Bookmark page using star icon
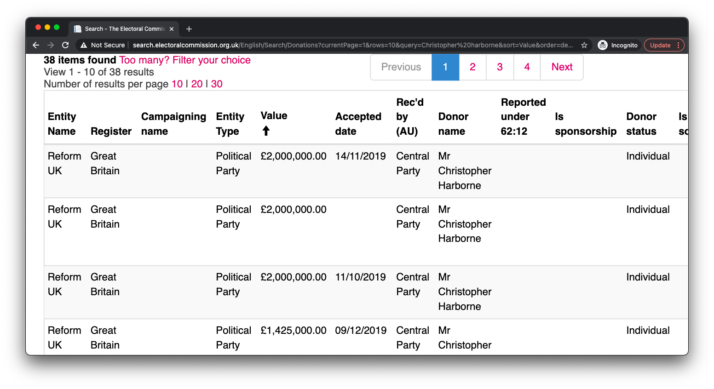 (584, 45)
